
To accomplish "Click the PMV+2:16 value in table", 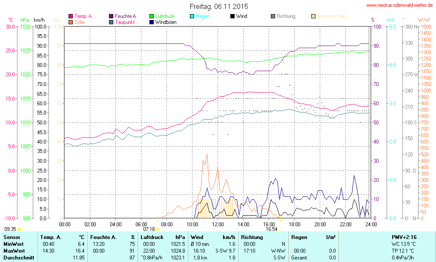I will pyautogui.click(x=405, y=237).
